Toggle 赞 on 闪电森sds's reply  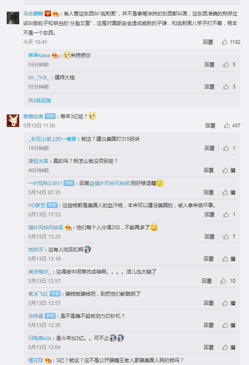point(229,347)
